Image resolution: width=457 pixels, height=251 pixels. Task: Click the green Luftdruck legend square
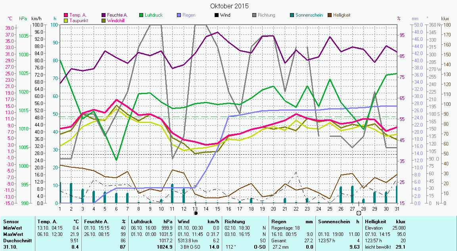tap(141, 15)
